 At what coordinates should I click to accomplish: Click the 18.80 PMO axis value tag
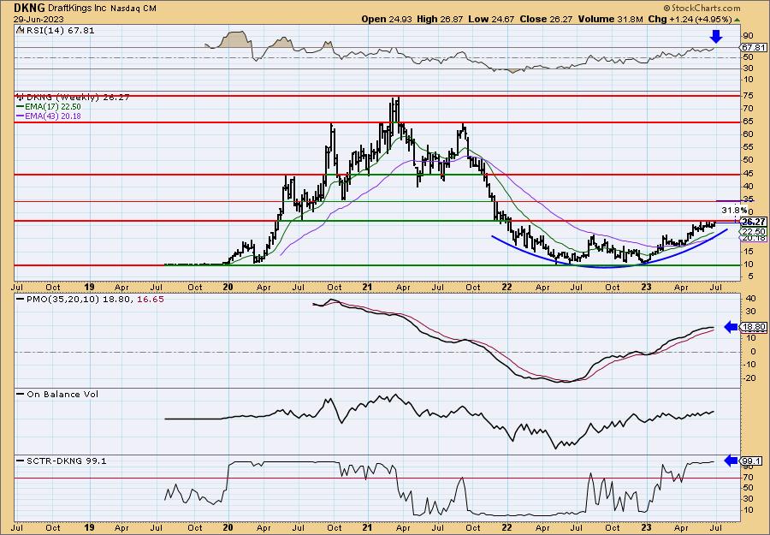coord(753,327)
